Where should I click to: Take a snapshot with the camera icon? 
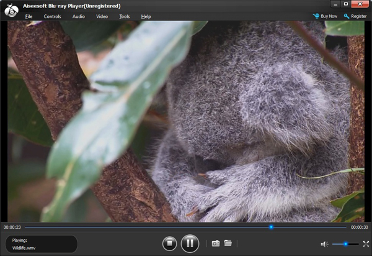(x=216, y=244)
